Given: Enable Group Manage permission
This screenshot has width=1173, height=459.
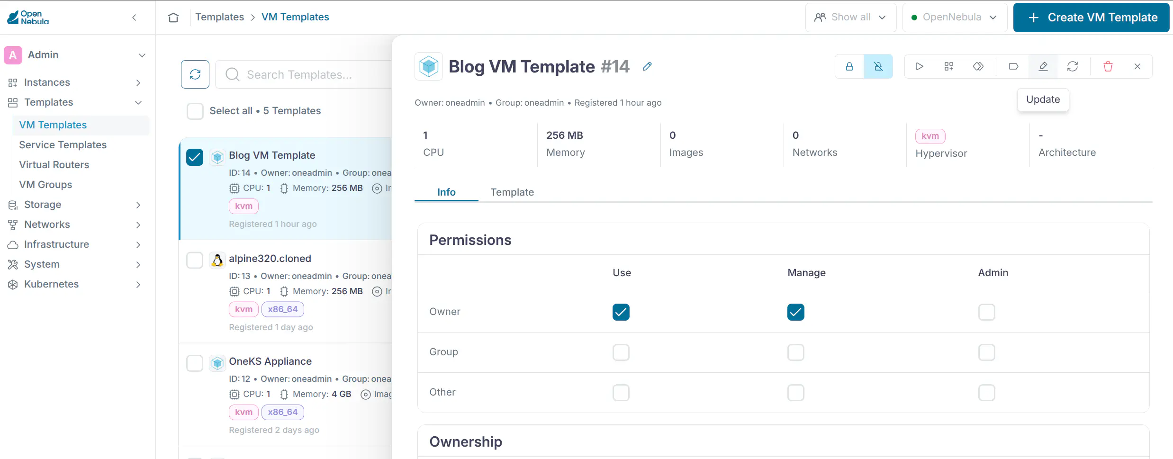Looking at the screenshot, I should 796,352.
